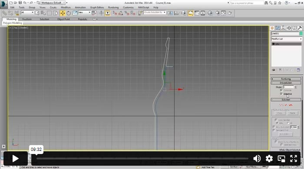Toggle the Percent Snap icon
Image resolution: width=304 pixels, height=169 pixels.
coord(127,13)
